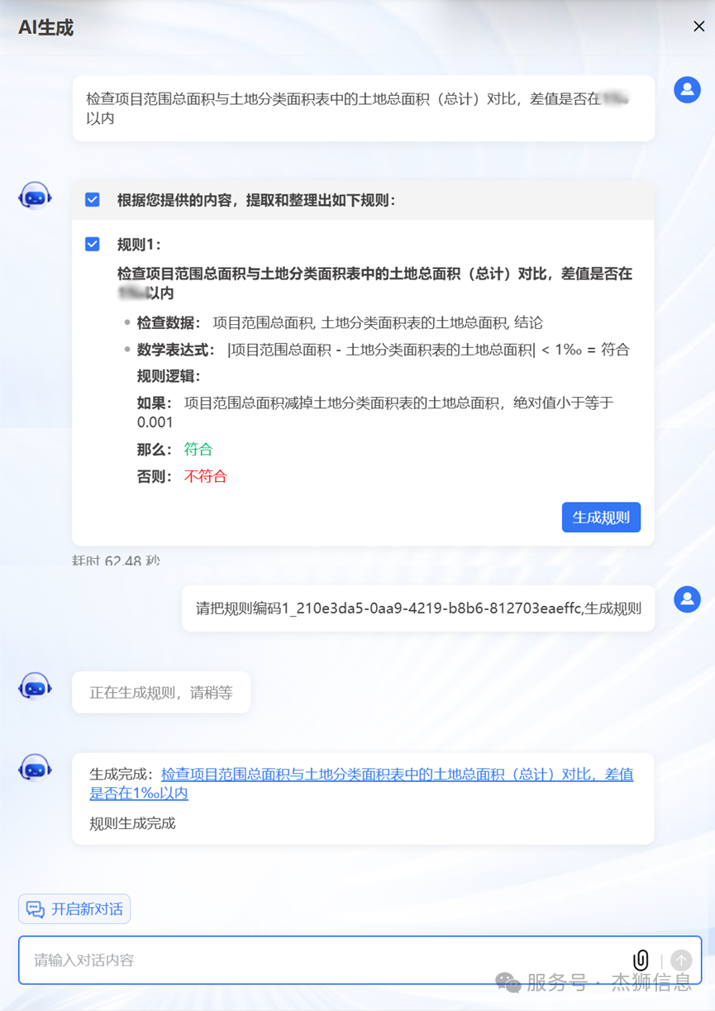The height and width of the screenshot is (1011, 715).
Task: Click the paperclip attachment icon
Action: [641, 960]
